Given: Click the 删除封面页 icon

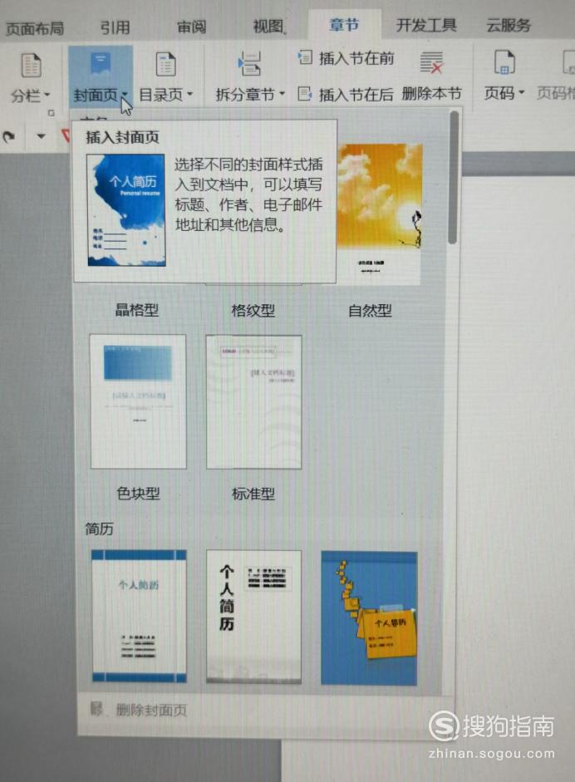Looking at the screenshot, I should pyautogui.click(x=96, y=709).
